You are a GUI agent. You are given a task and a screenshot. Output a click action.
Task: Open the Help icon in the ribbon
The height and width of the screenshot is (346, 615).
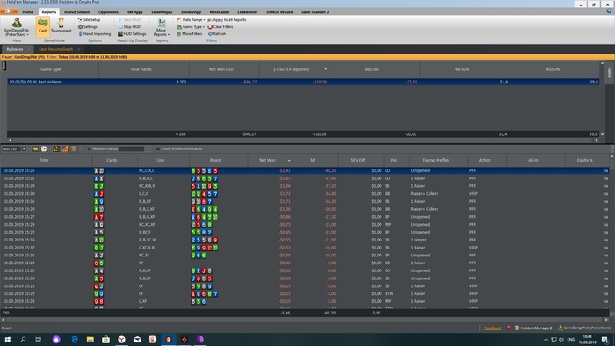tap(609, 11)
